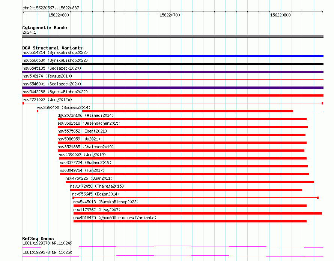
Task: Click purple bar under nsv6546001
Action: (173, 88)
